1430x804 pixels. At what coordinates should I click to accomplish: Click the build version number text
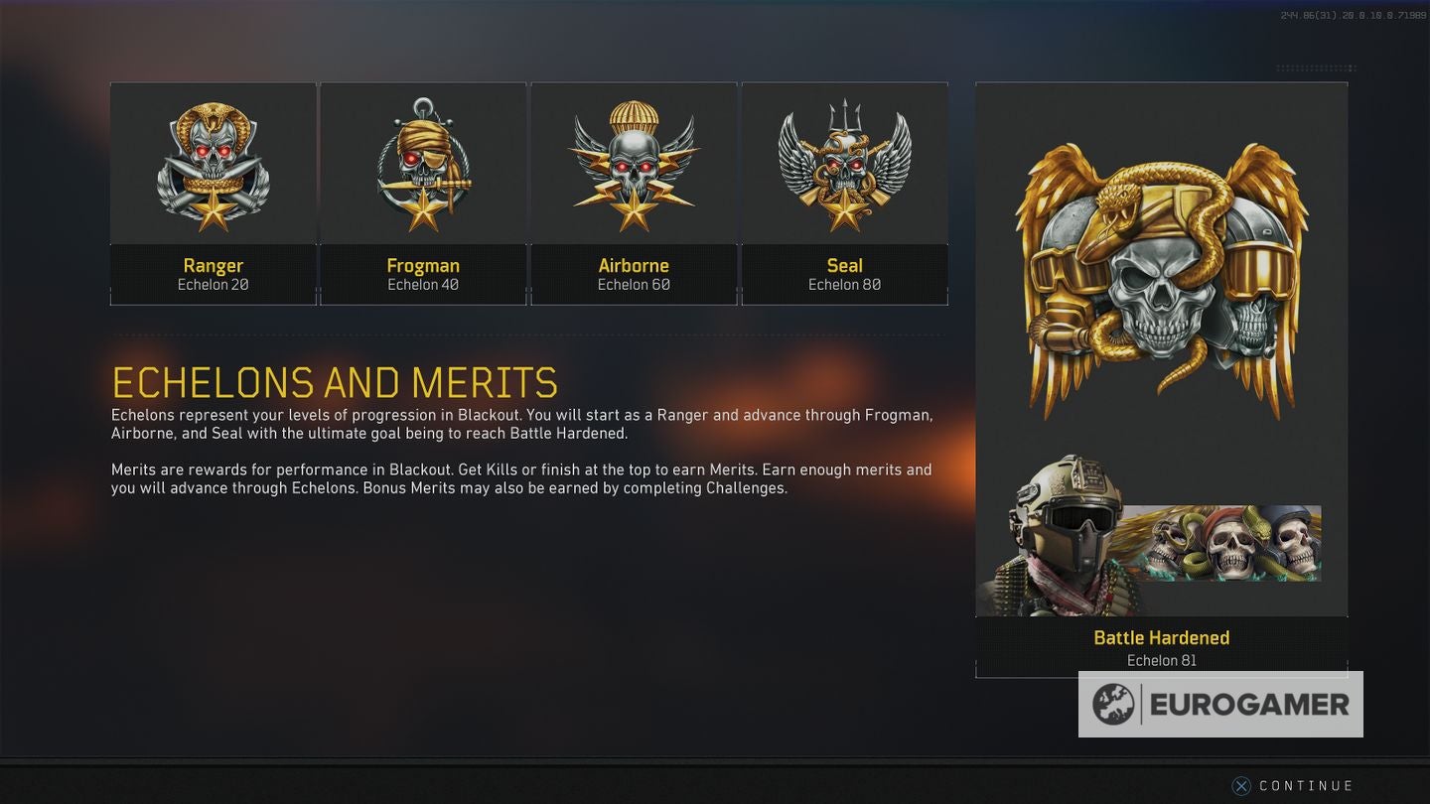tap(1354, 16)
